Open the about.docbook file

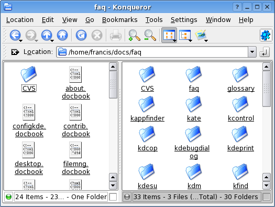[x=76, y=92]
